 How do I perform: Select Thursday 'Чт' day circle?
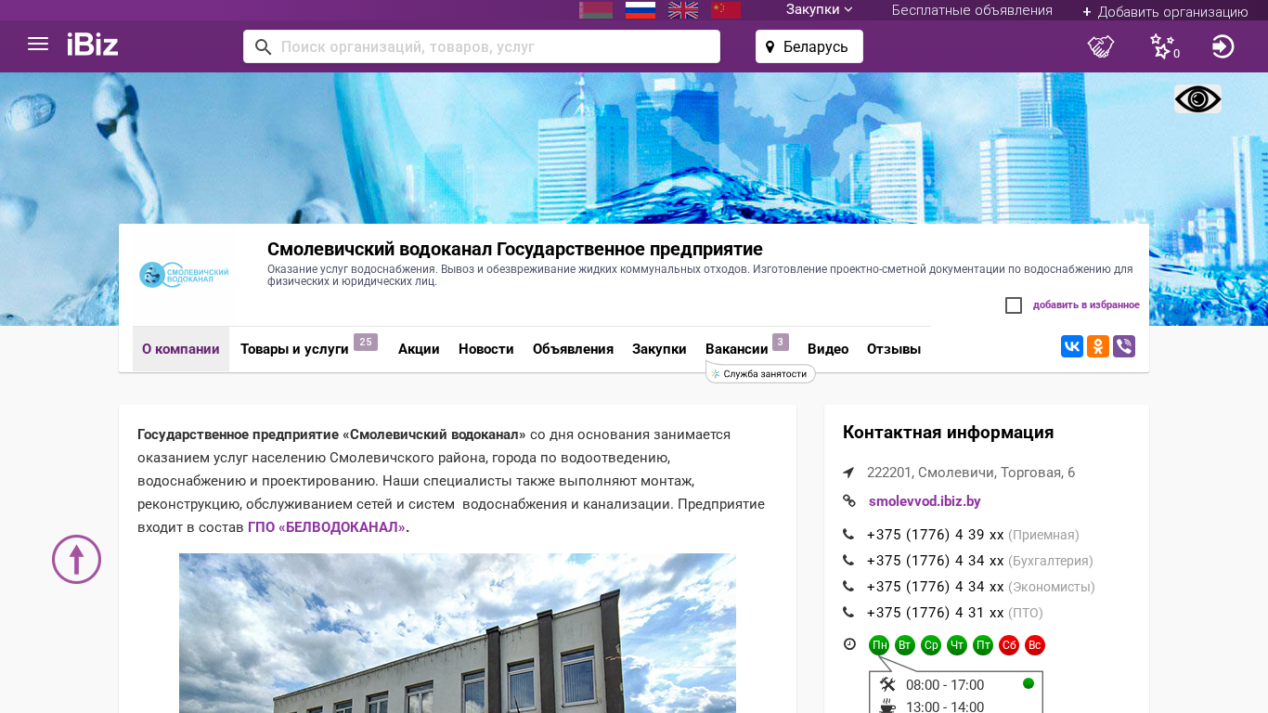coord(957,645)
